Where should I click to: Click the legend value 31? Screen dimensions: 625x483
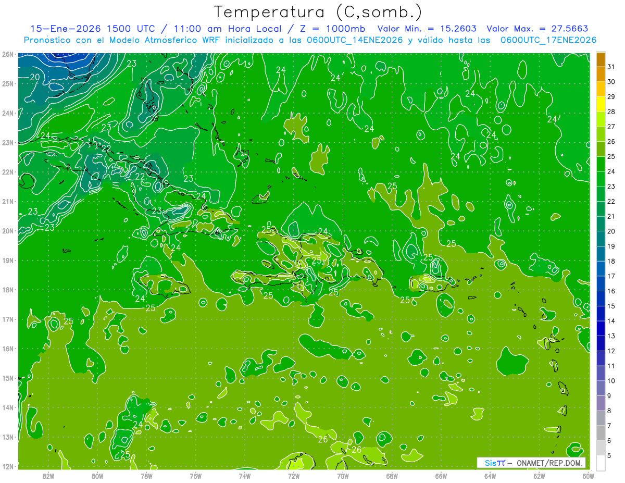[x=611, y=66]
